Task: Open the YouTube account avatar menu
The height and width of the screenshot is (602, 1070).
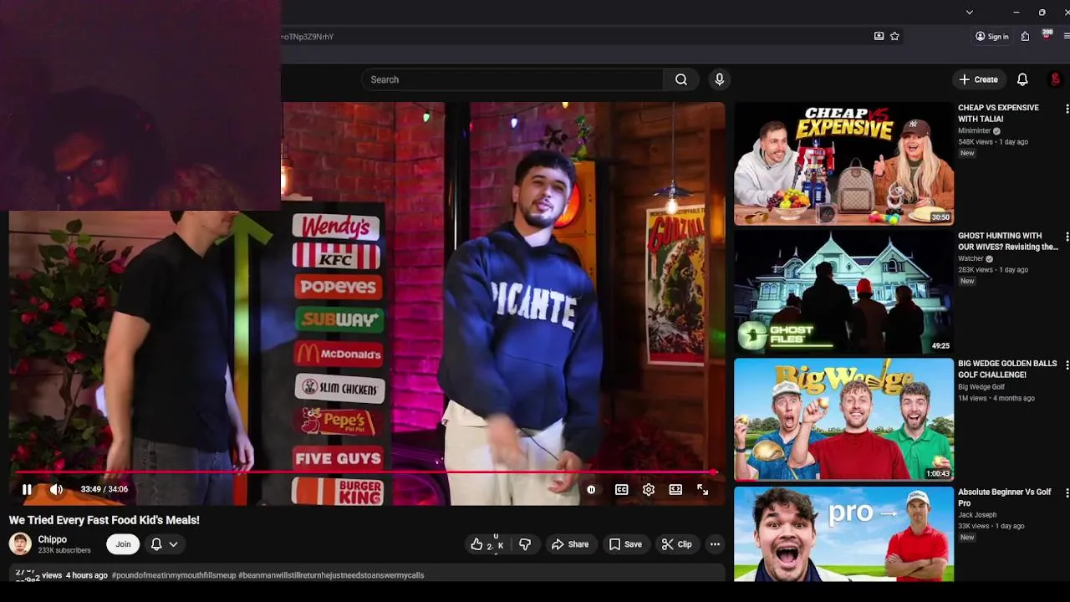Action: [1055, 79]
